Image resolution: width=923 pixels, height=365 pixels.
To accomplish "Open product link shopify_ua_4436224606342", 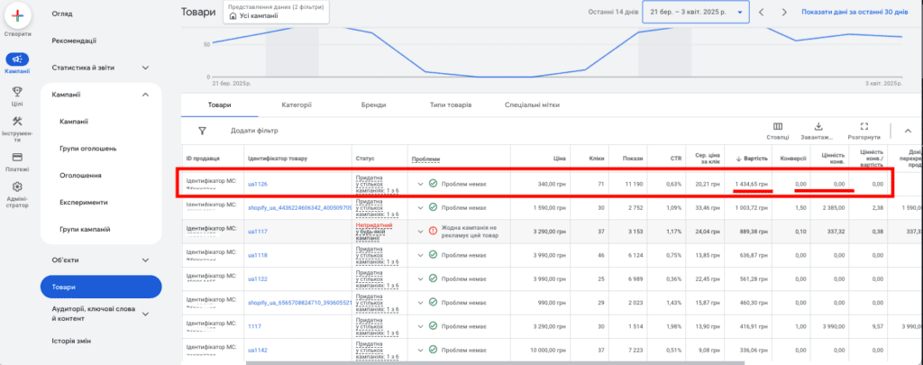I will pos(299,208).
